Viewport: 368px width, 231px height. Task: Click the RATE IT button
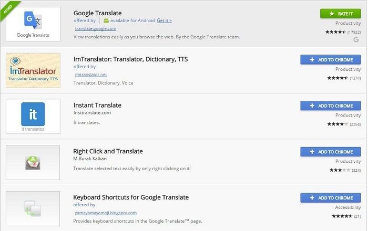point(340,14)
